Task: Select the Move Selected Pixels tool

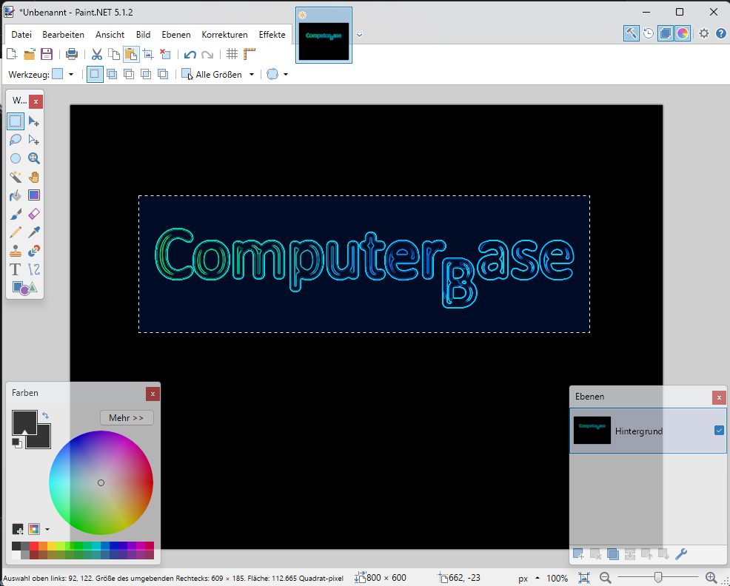Action: pos(33,121)
